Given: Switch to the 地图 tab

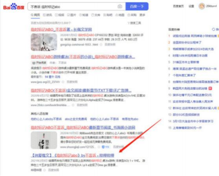Looking at the screenshot, I should 120,15.
